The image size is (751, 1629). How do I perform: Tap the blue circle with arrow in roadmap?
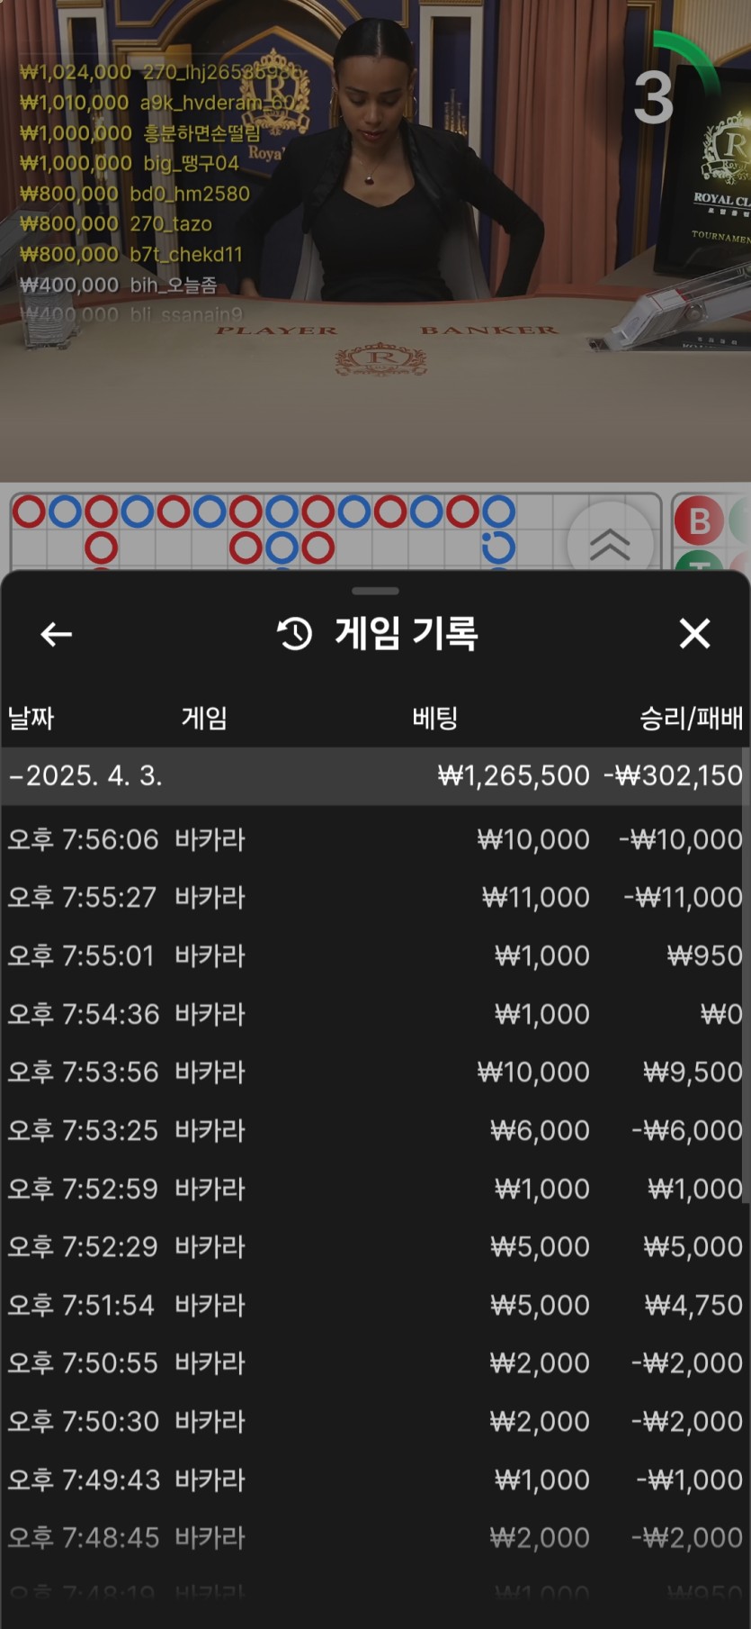click(498, 547)
